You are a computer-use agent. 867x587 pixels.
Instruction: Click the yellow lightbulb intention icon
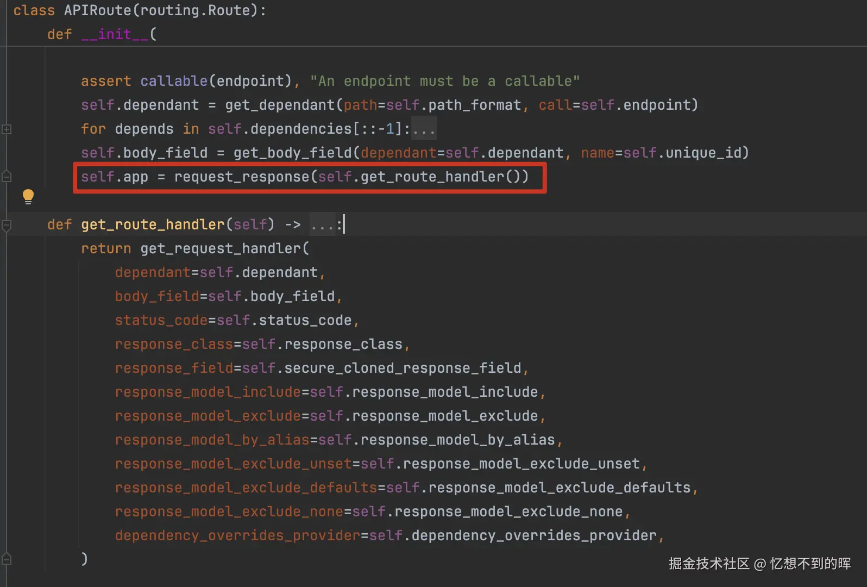tap(28, 196)
